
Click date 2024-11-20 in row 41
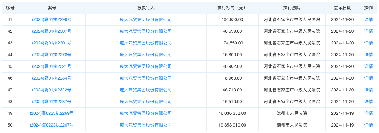coord(342,19)
